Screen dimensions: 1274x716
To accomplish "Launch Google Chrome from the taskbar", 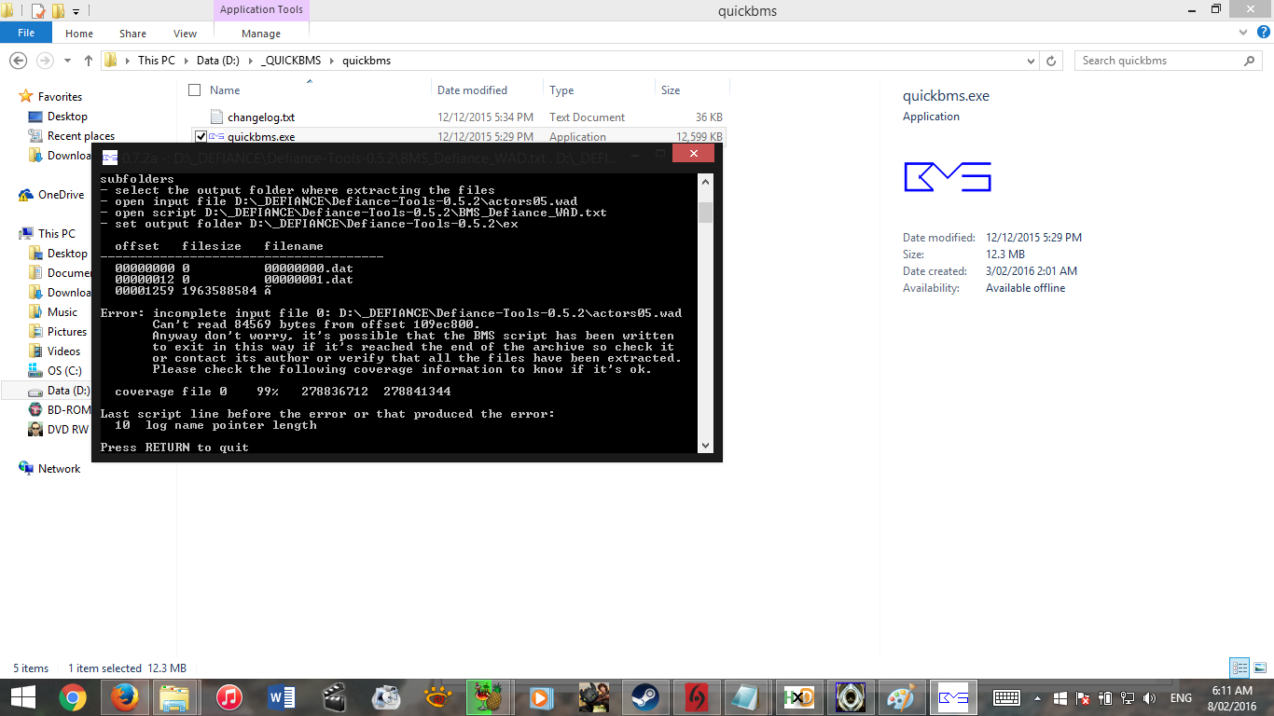I will tap(73, 697).
